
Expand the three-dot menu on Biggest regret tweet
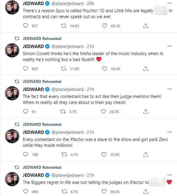click(x=169, y=175)
